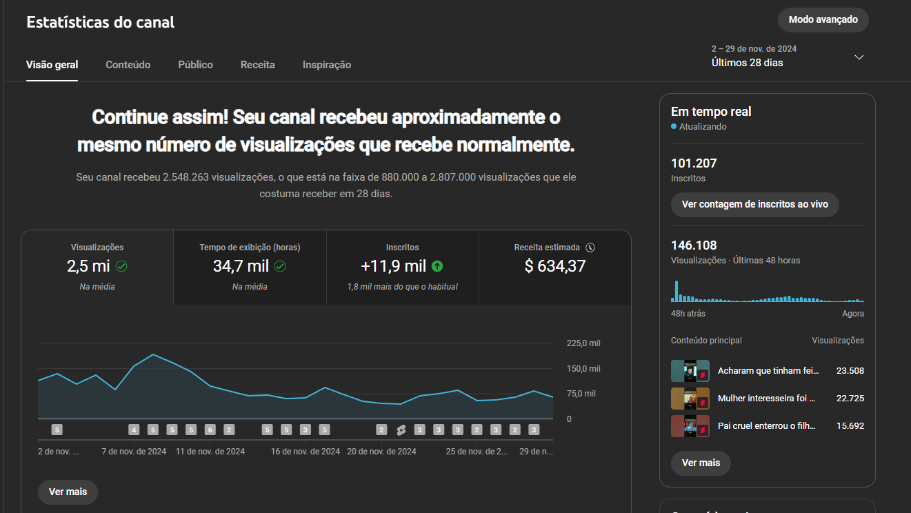Click the '11 de nov. de 2024' date label
Image resolution: width=911 pixels, height=513 pixels.
click(x=210, y=452)
